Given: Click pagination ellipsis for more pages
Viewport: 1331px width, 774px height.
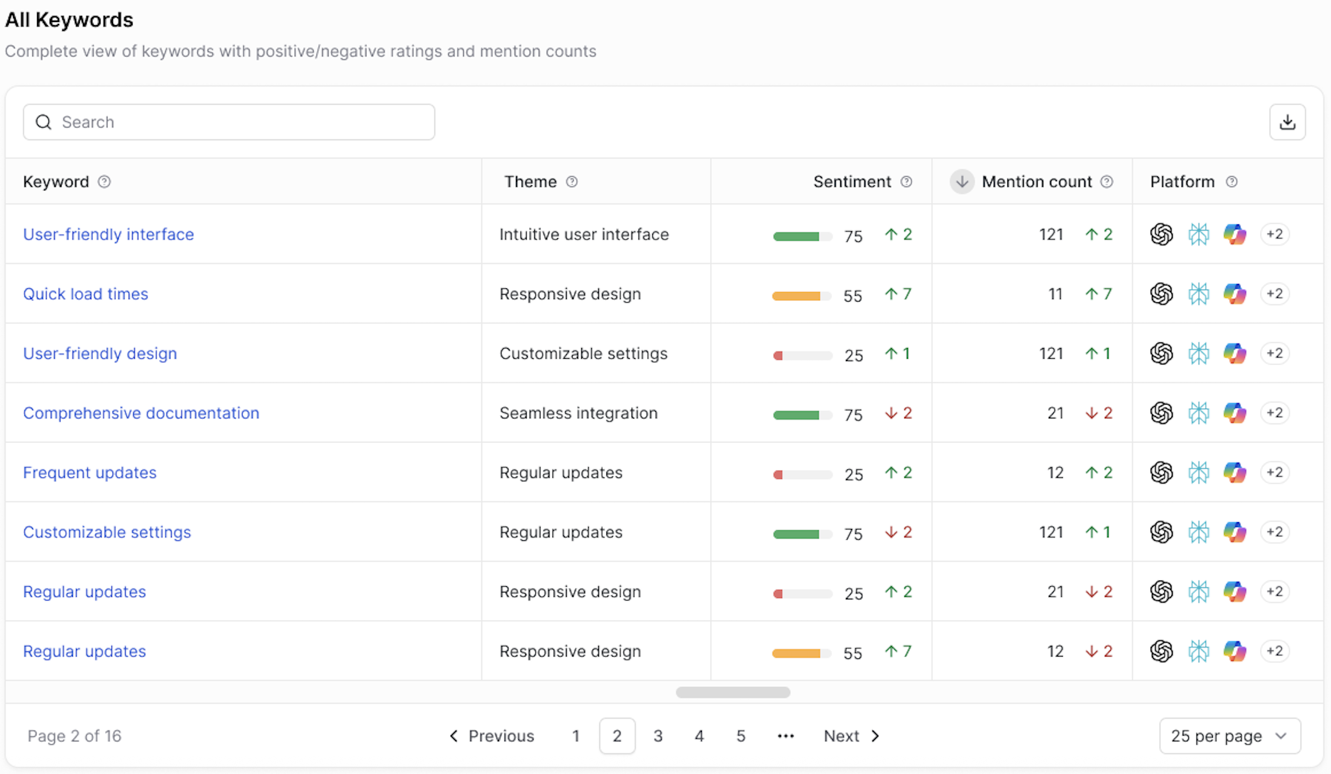Looking at the screenshot, I should tap(786, 736).
